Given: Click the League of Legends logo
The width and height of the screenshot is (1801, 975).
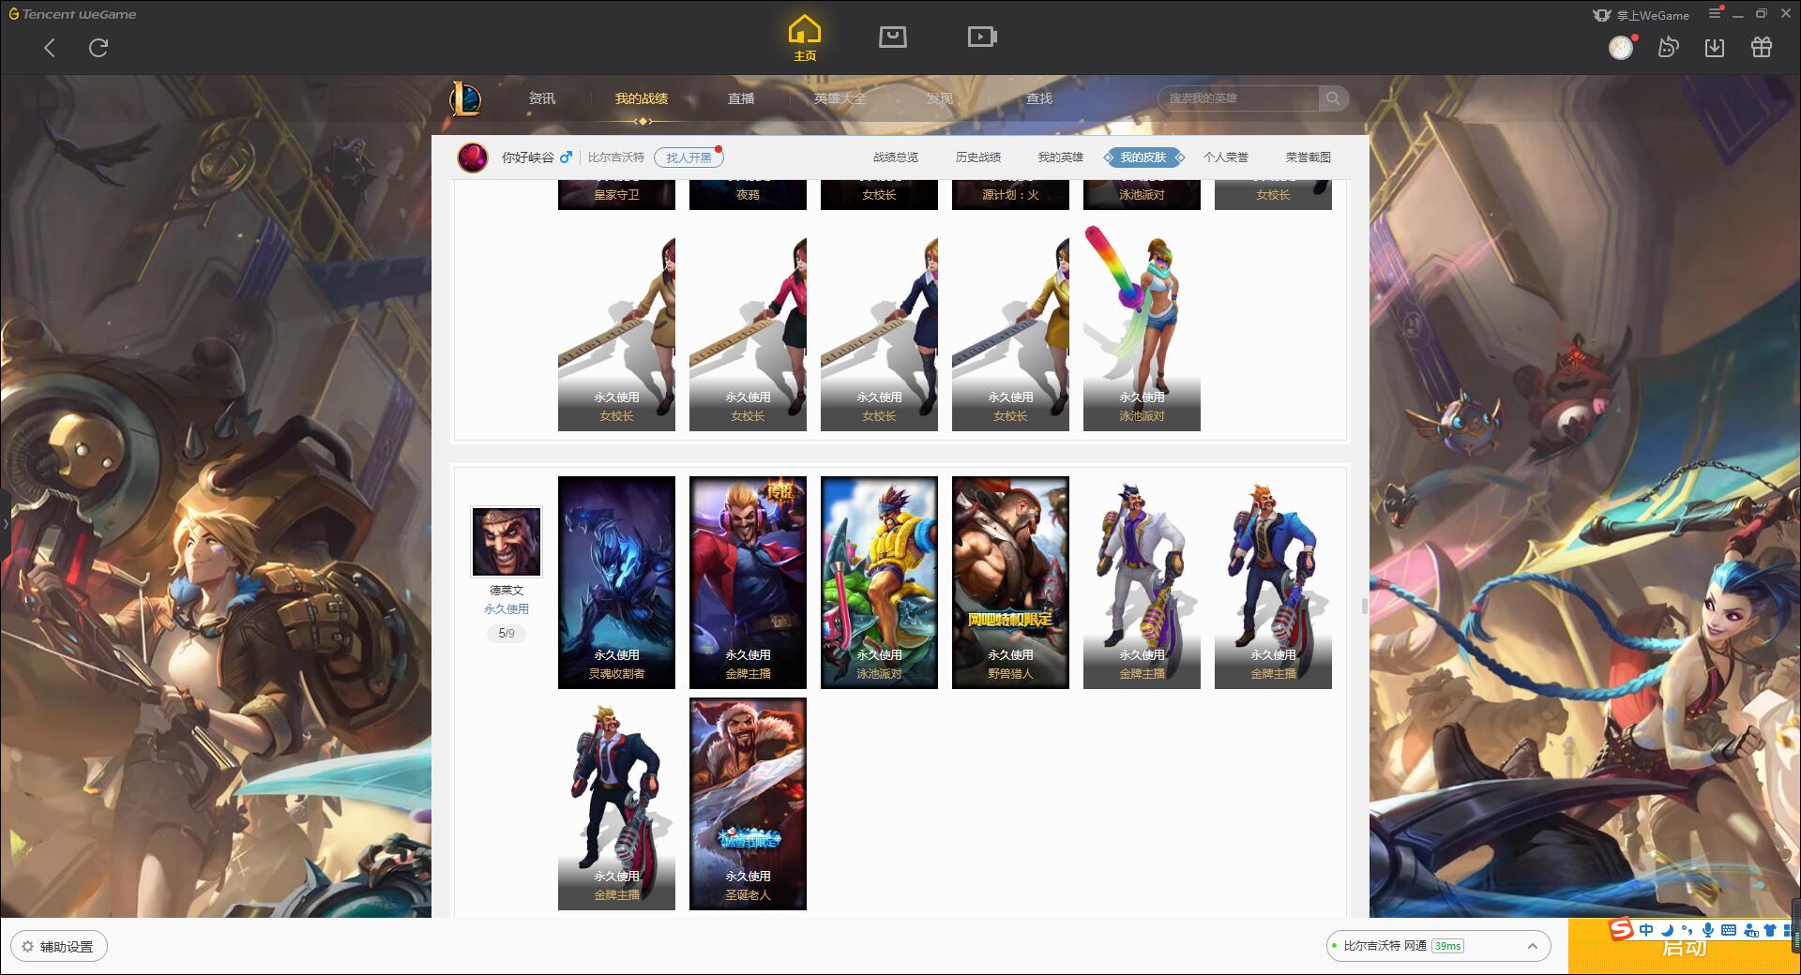Looking at the screenshot, I should [466, 98].
